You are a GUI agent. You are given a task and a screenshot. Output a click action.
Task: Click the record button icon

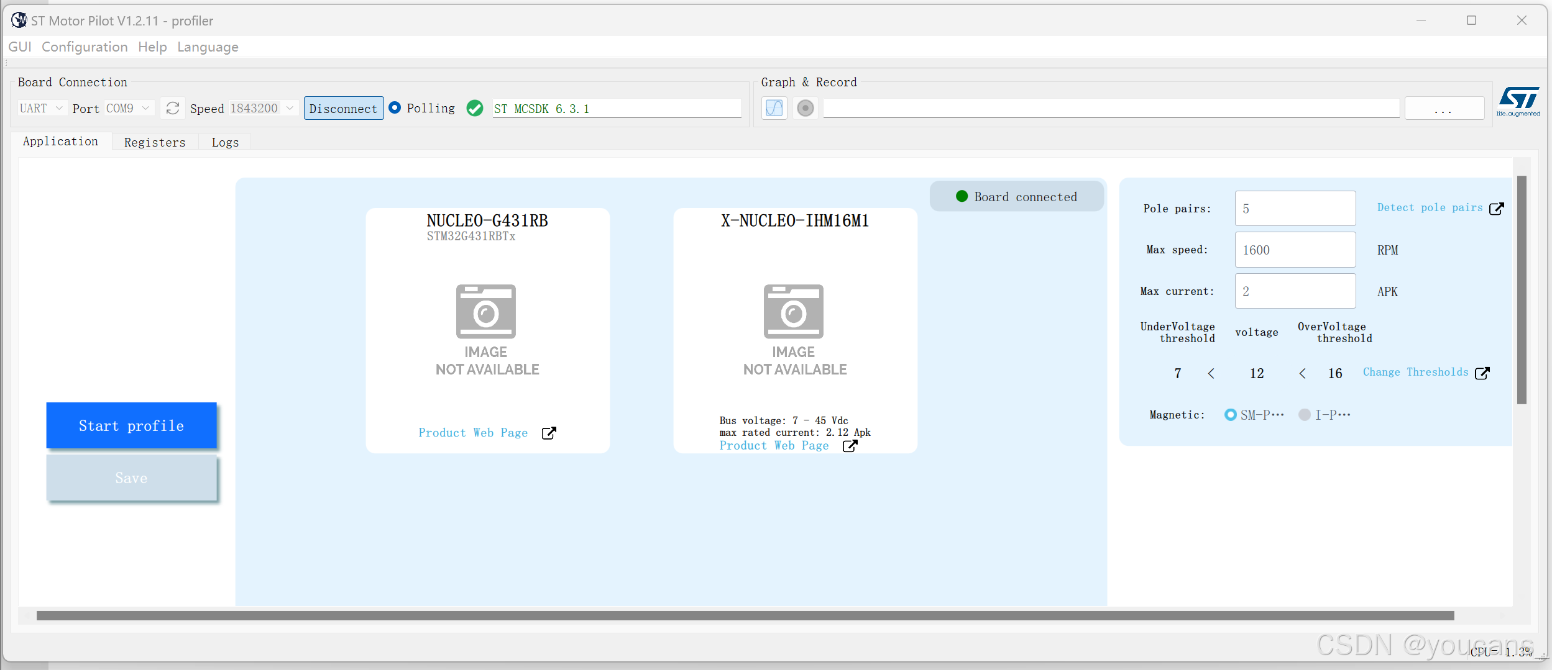click(x=806, y=108)
